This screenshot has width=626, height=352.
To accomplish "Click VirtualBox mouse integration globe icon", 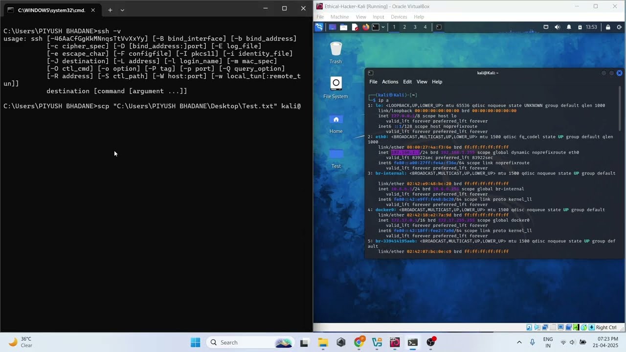I will coord(584,327).
